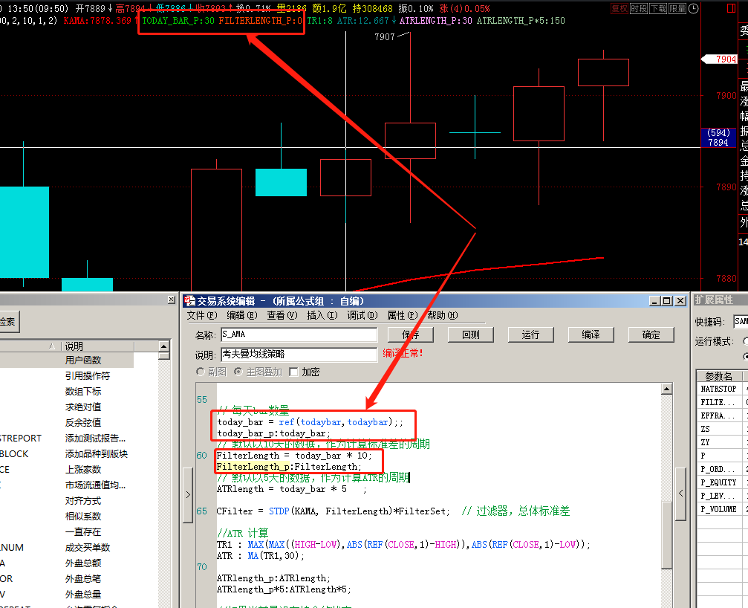
Task: Click the 回测 button
Action: pos(470,334)
